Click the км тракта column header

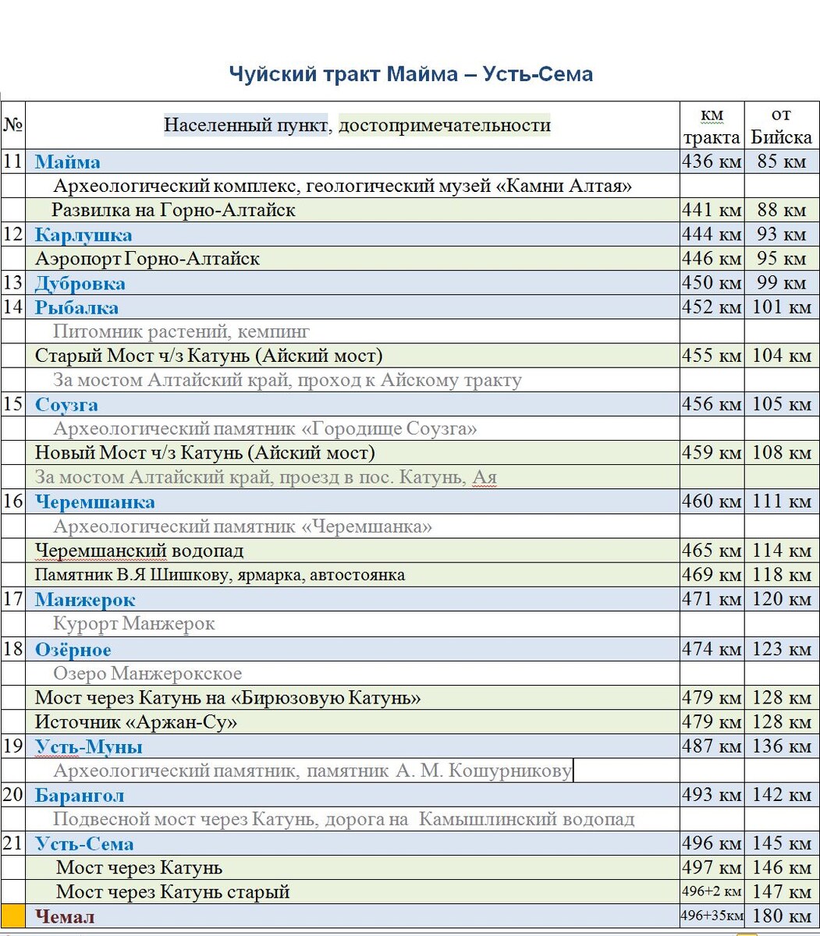pos(710,125)
